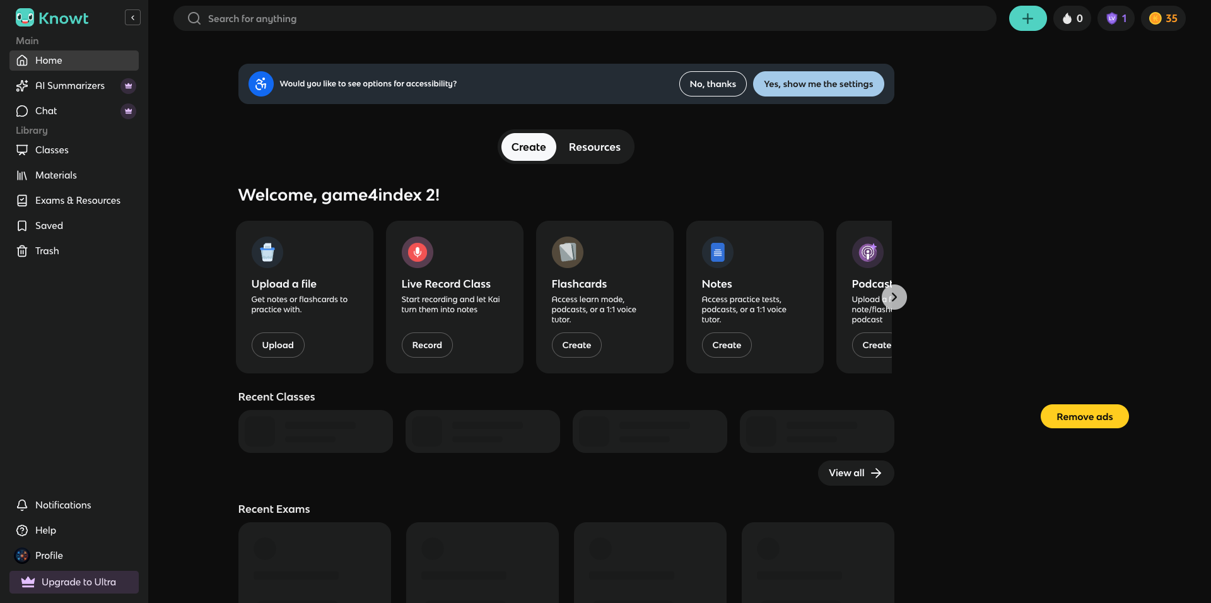Open the streak flame counter
The height and width of the screenshot is (603, 1211).
(1072, 18)
